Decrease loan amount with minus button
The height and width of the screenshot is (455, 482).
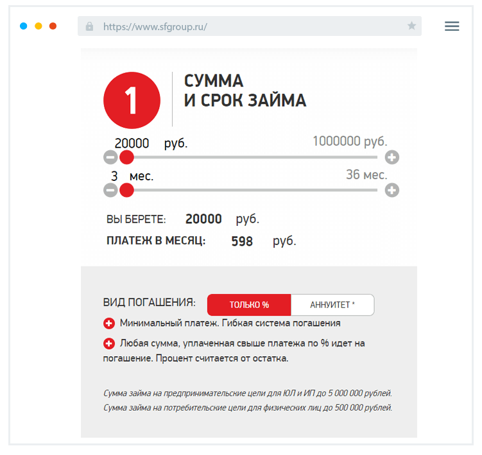[x=110, y=157]
